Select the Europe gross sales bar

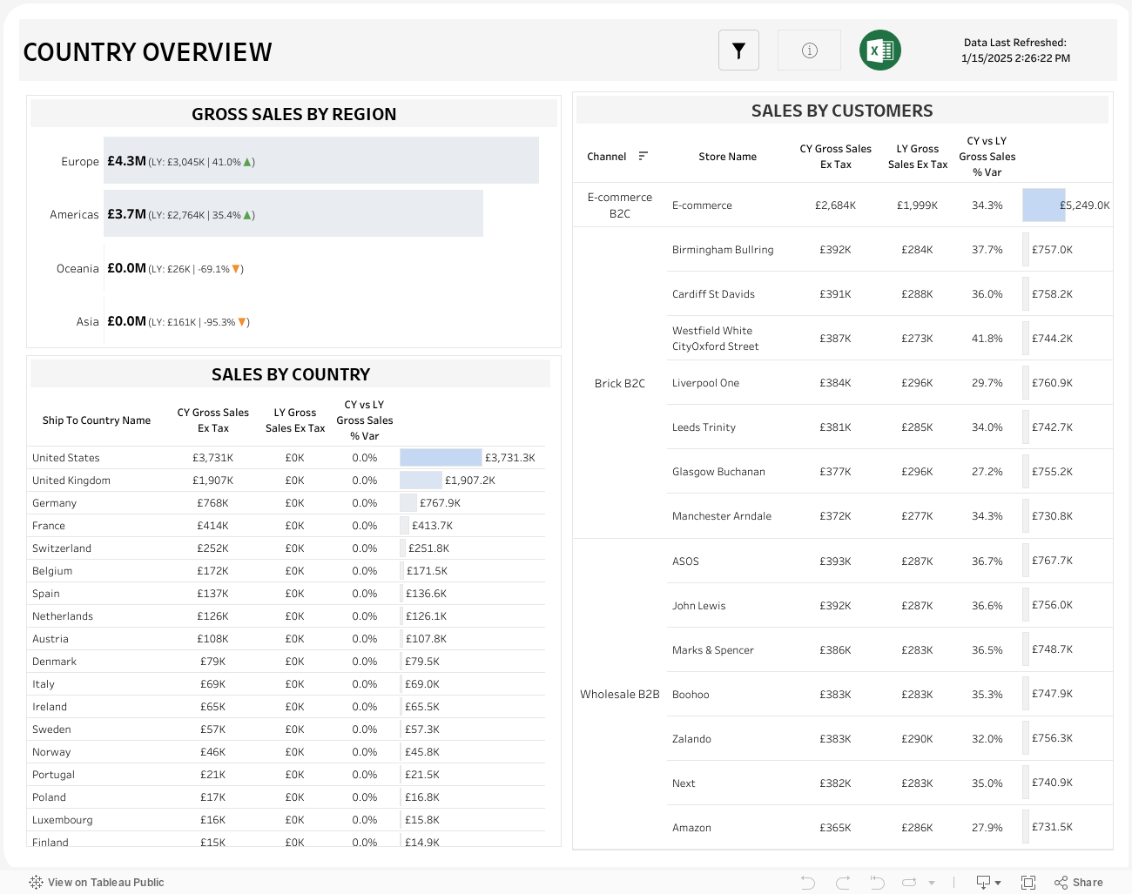(x=321, y=160)
